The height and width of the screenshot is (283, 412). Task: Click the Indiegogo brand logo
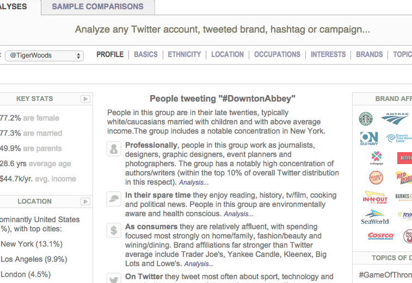point(377,158)
